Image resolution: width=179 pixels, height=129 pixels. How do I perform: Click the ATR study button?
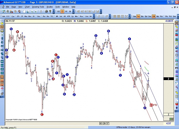click(x=68, y=16)
